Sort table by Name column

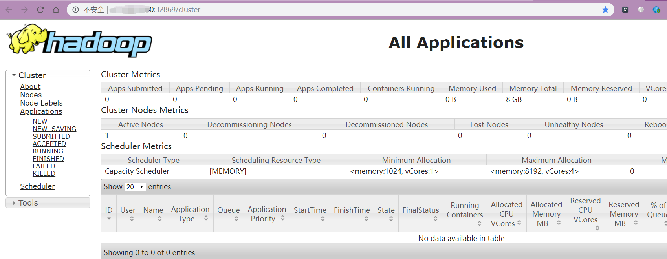tap(153, 213)
